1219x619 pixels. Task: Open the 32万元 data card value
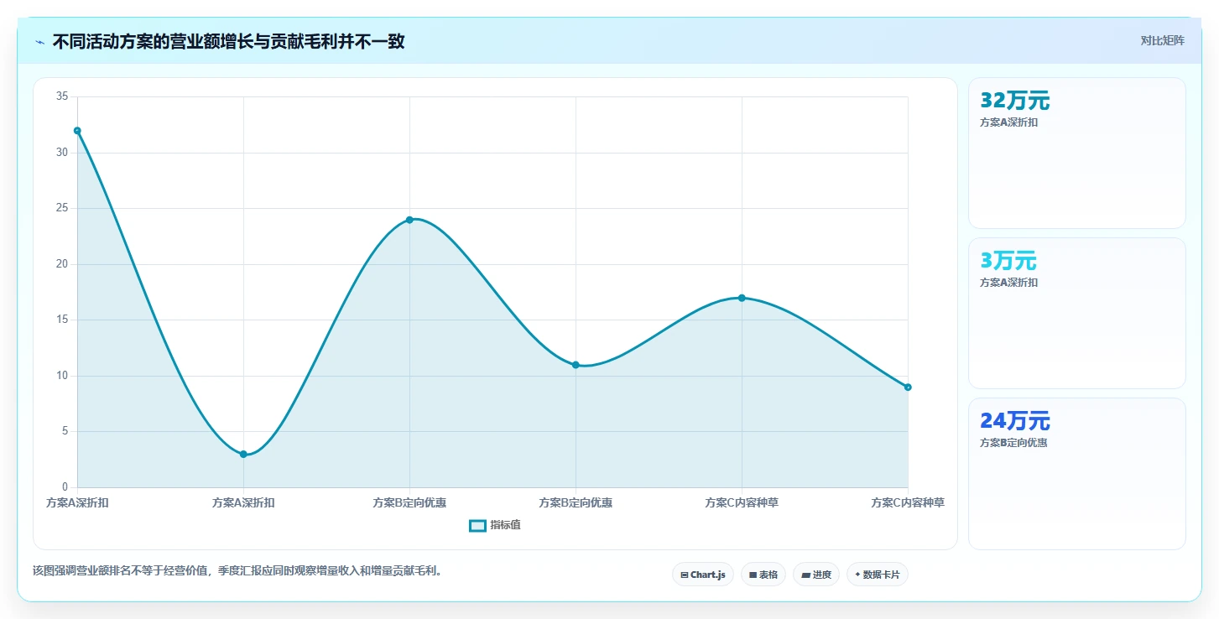pos(1015,101)
